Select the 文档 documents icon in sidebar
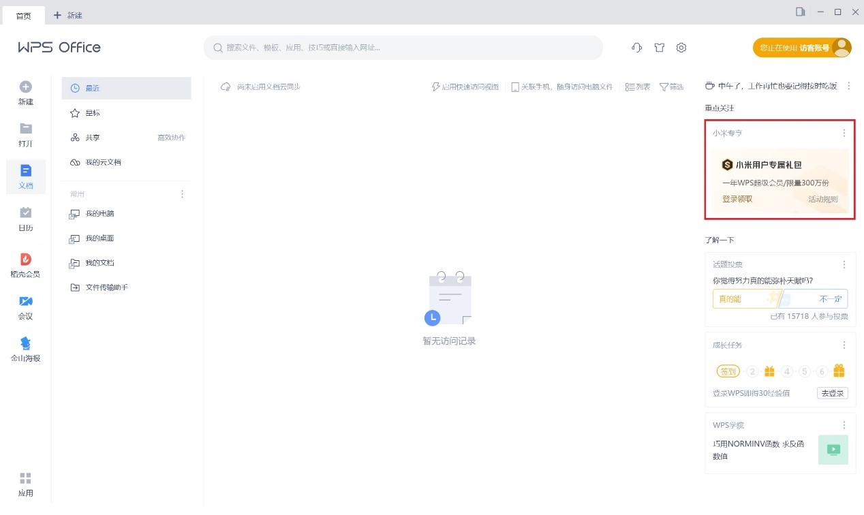Viewport: 864px width, 515px height. 26,170
